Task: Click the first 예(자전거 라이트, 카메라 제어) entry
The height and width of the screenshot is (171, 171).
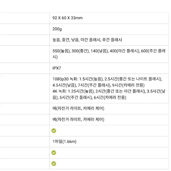Action: click(78, 108)
